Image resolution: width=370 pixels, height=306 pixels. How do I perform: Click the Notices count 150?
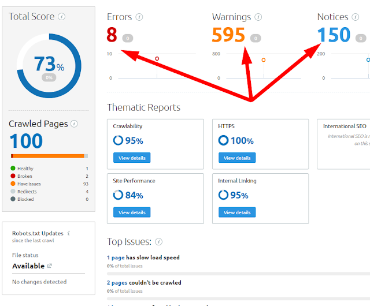pos(334,36)
